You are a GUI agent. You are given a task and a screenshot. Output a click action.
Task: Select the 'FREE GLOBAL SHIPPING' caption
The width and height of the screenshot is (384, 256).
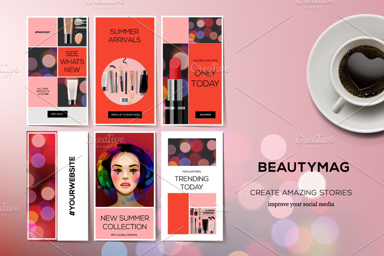(x=124, y=235)
